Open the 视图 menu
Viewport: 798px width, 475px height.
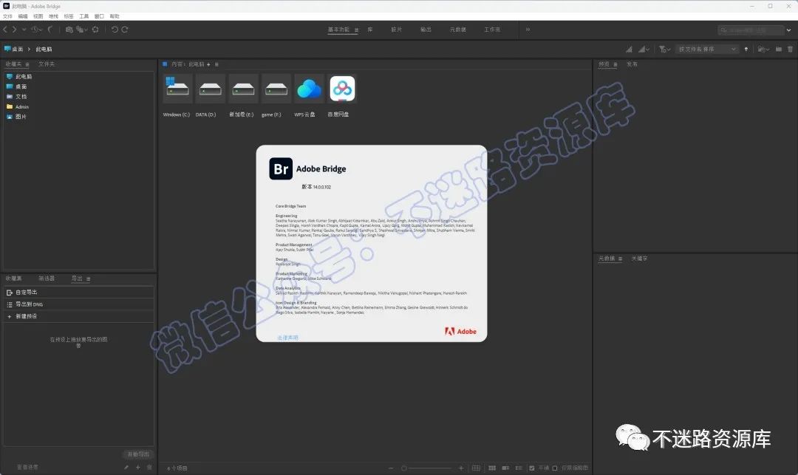pos(38,16)
